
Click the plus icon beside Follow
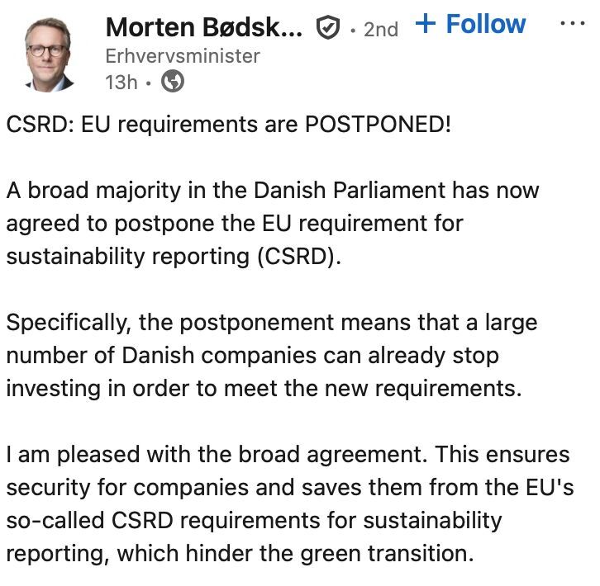point(426,23)
